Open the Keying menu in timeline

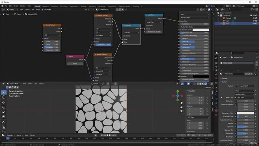tap(19, 135)
